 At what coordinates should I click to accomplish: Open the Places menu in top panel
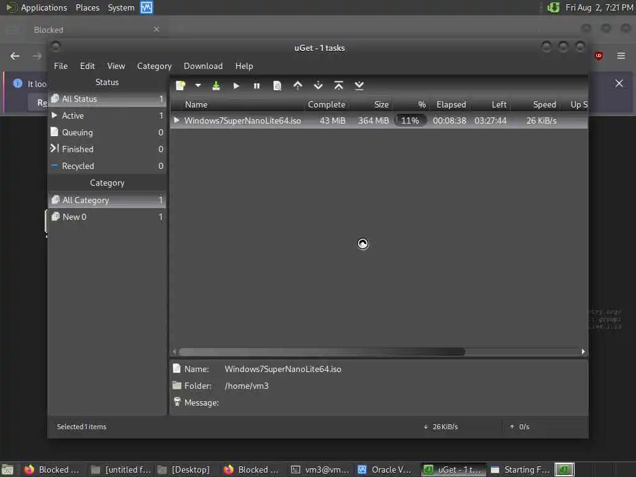coord(87,7)
